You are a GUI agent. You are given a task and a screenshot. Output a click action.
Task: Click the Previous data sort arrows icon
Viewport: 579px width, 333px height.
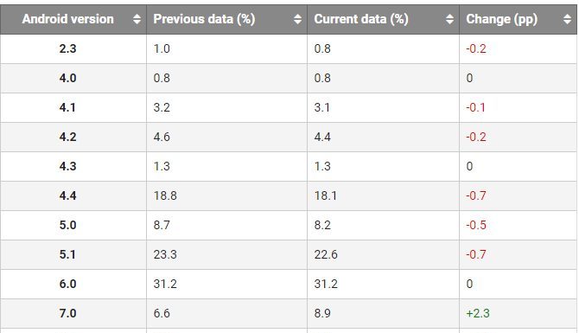[297, 19]
